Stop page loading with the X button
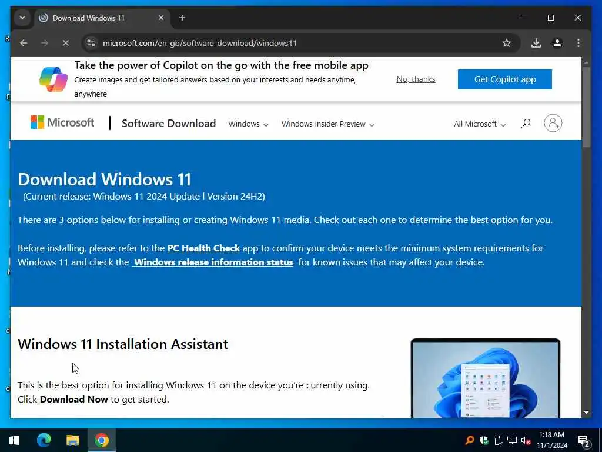The height and width of the screenshot is (452, 602). coord(66,43)
